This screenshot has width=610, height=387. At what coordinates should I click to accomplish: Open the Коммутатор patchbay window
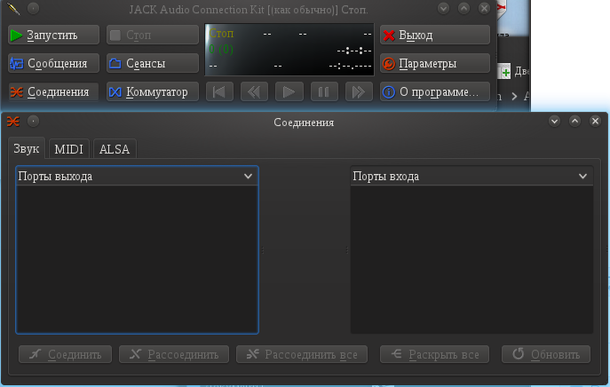(153, 91)
